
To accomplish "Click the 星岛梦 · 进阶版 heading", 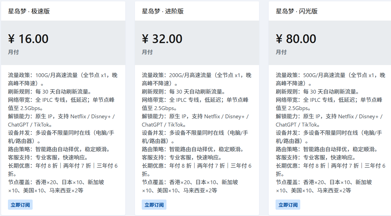I will click(163, 11).
